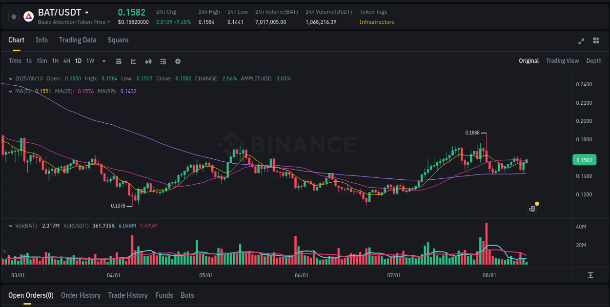The width and height of the screenshot is (610, 307).
Task: Open the Trading Data tab
Action: [78, 40]
